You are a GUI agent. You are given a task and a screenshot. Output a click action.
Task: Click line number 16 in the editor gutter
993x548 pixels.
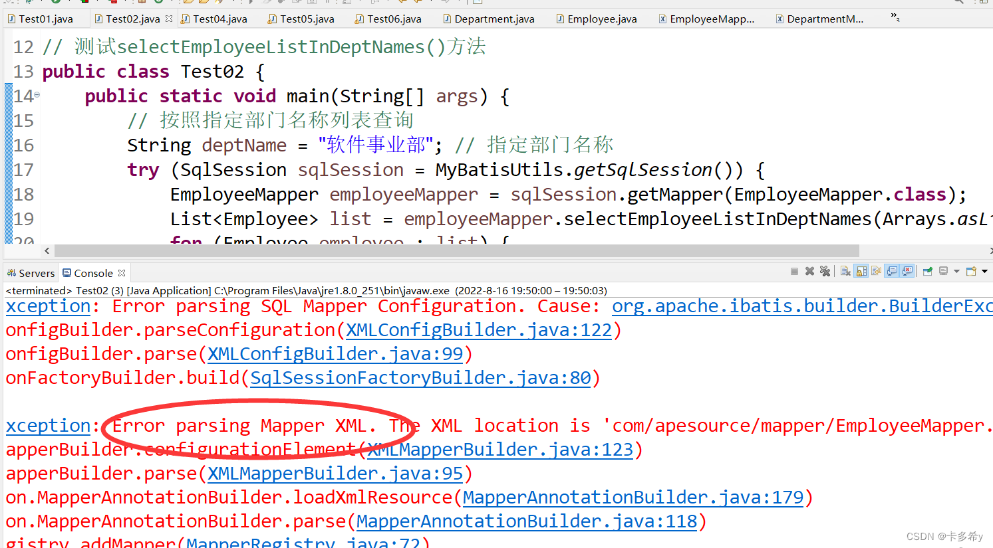23,145
